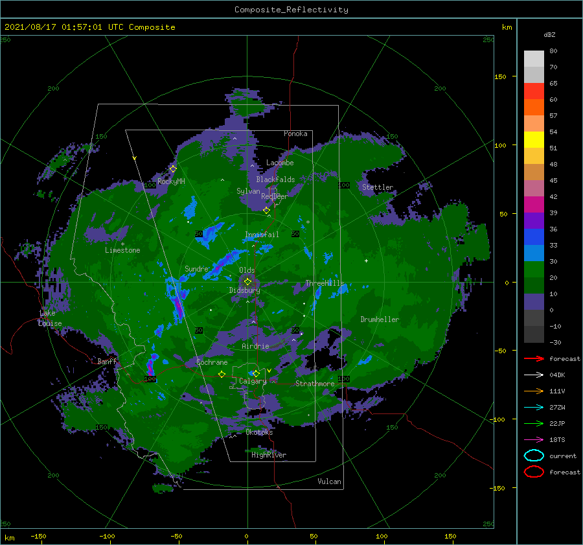Click the yellow diamond marker below RedDeer

click(267, 211)
